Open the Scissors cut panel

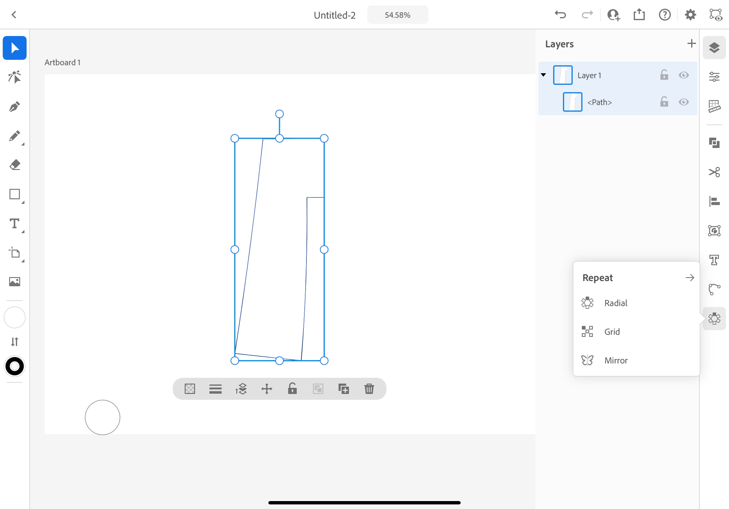714,172
